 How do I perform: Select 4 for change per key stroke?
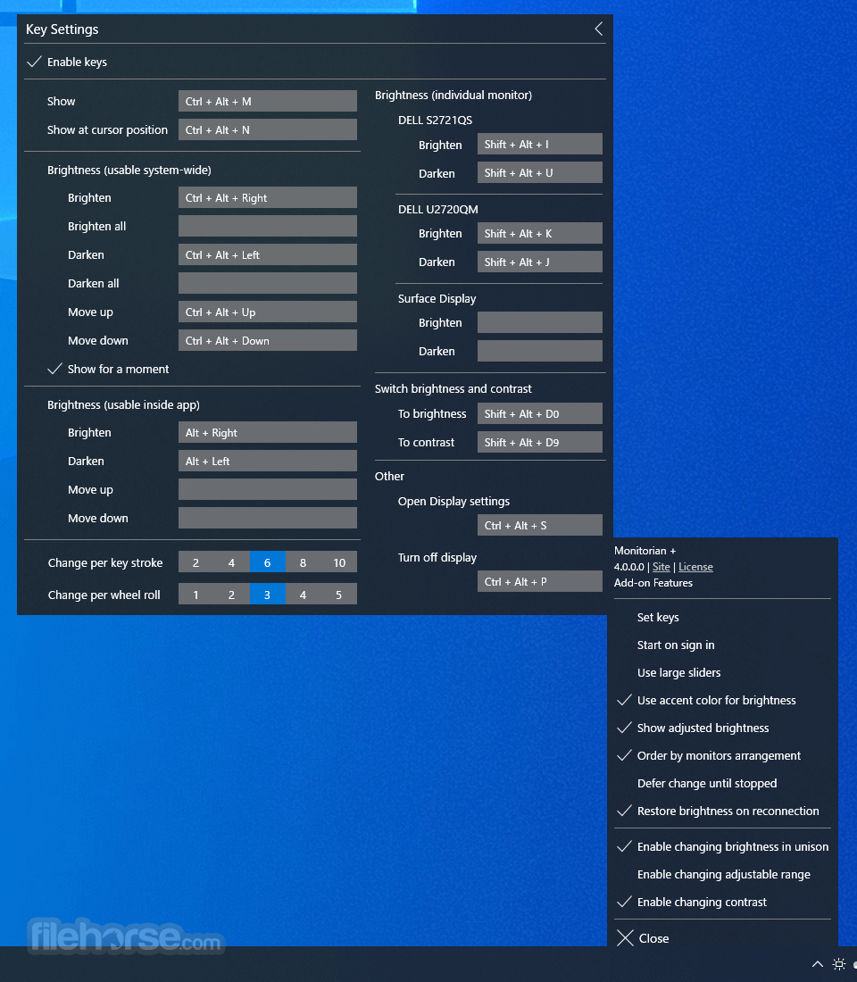[x=232, y=562]
